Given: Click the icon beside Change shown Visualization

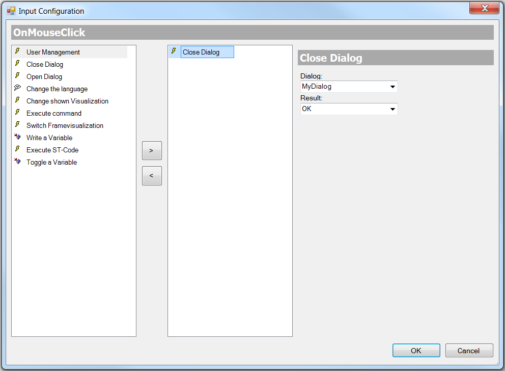Looking at the screenshot, I should click(17, 100).
